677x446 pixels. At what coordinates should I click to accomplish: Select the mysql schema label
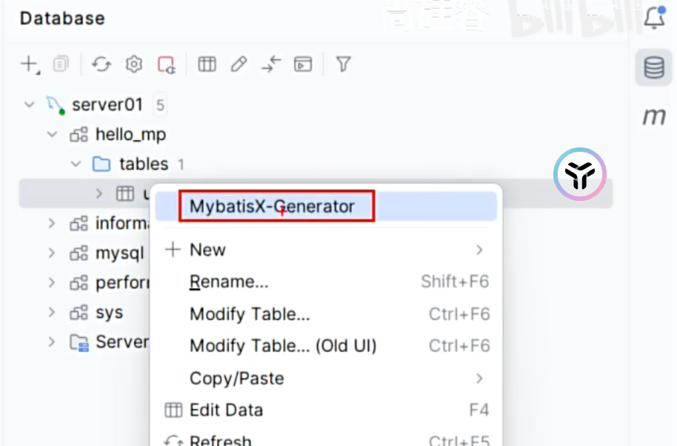[x=119, y=253]
